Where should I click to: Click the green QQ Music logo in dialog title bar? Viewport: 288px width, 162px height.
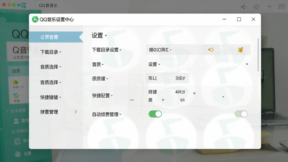coord(35,19)
